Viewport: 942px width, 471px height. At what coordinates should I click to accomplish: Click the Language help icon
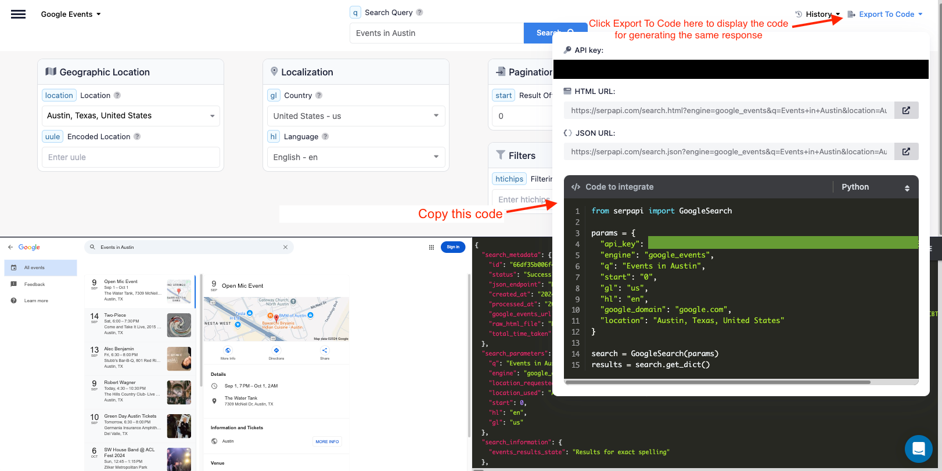pyautogui.click(x=325, y=136)
